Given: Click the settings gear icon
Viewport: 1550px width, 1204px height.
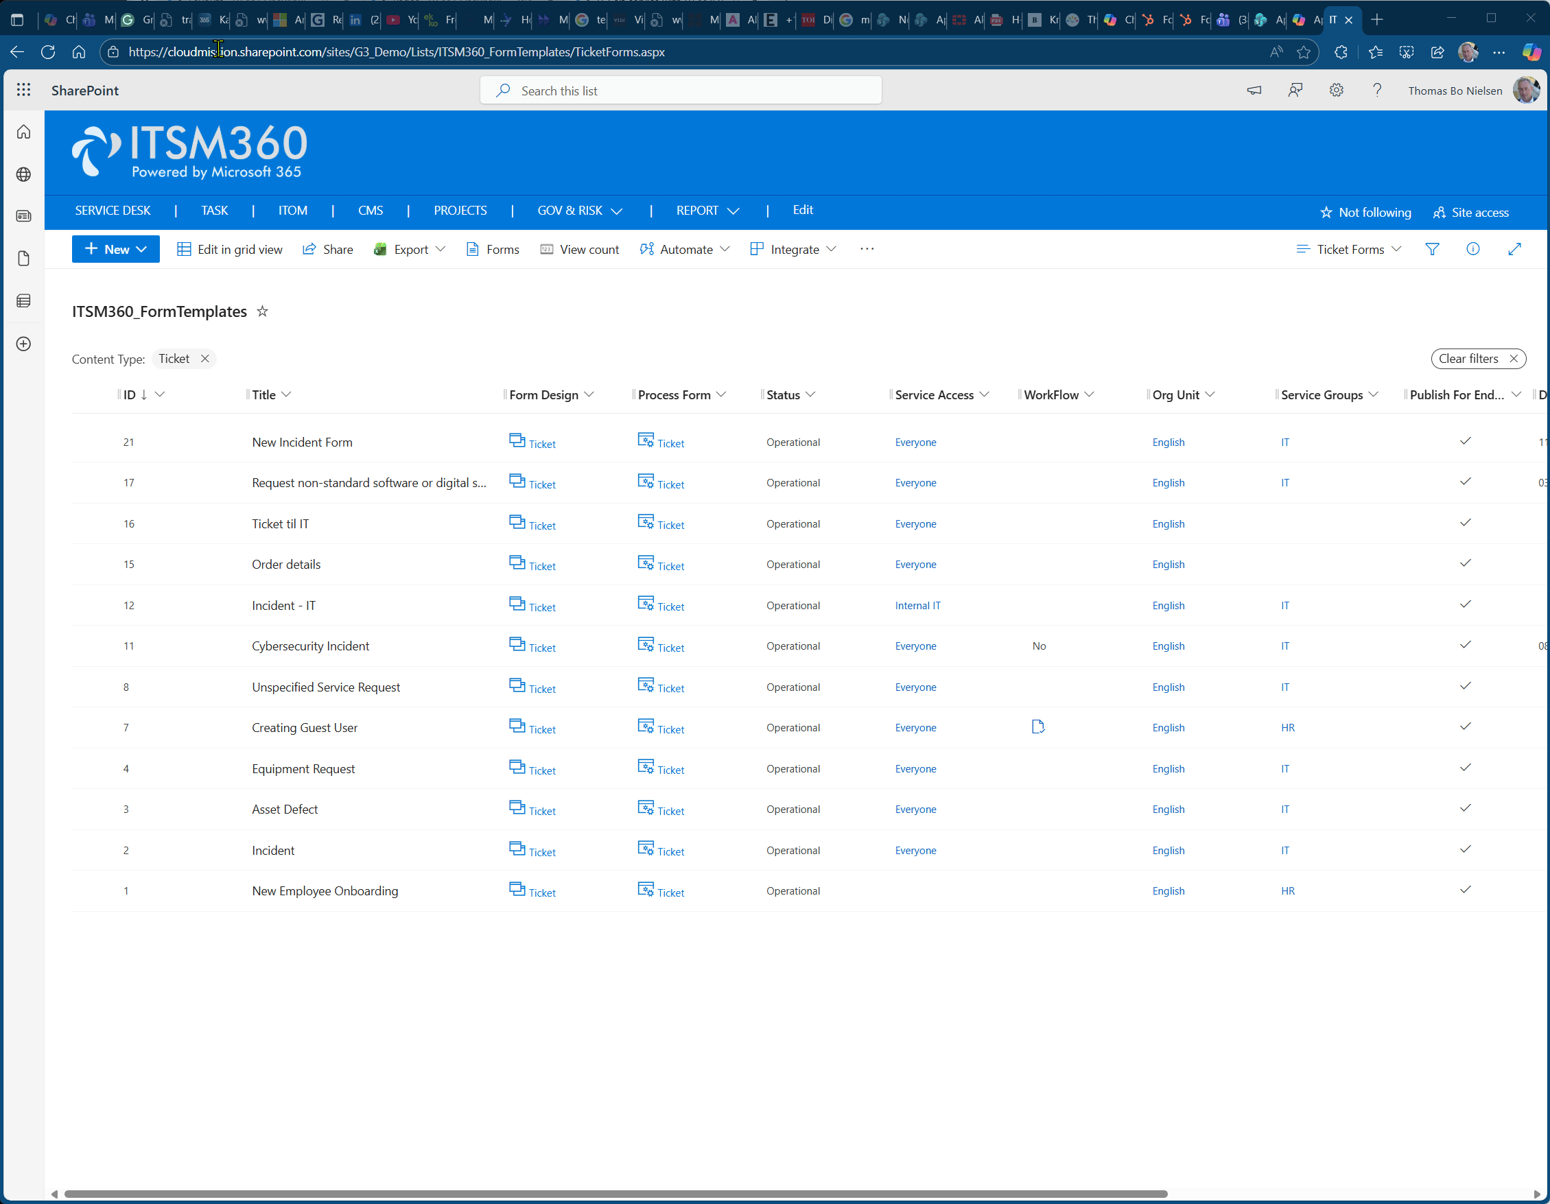Looking at the screenshot, I should coord(1337,90).
